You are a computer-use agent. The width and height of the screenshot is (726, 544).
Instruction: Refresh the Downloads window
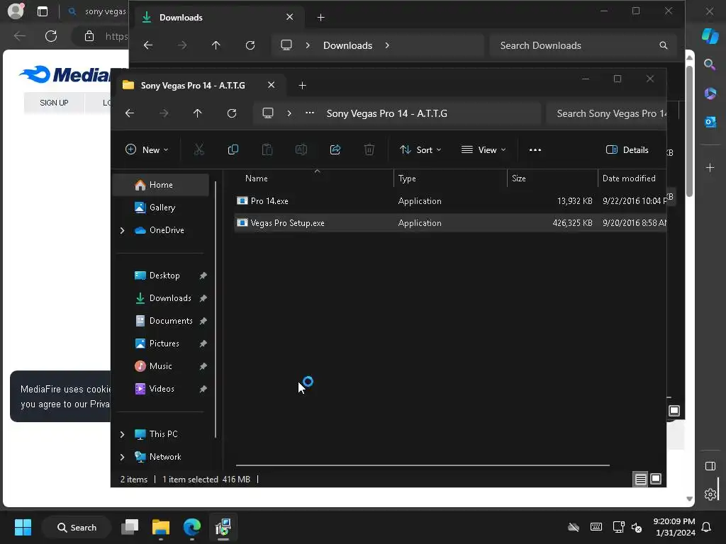(250, 45)
